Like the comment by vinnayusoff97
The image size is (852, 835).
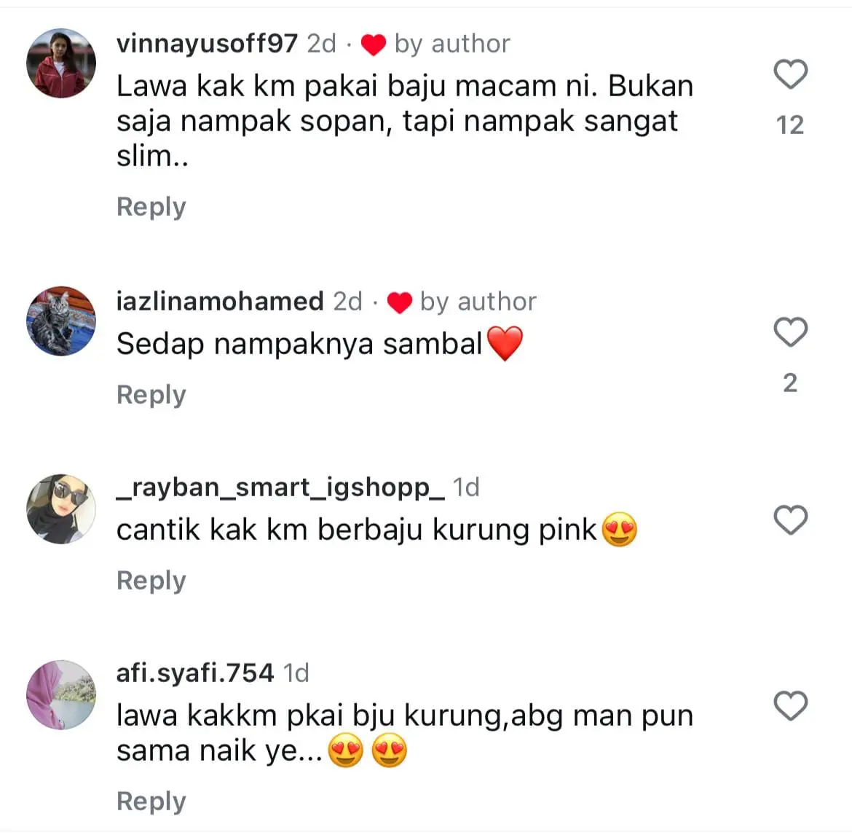pos(791,74)
